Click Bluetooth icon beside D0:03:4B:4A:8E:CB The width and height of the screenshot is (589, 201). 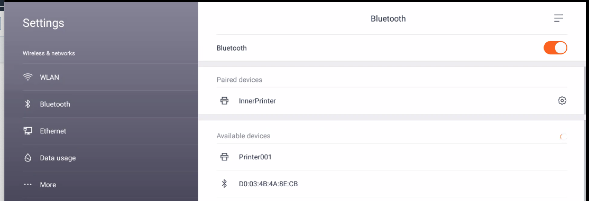point(224,184)
